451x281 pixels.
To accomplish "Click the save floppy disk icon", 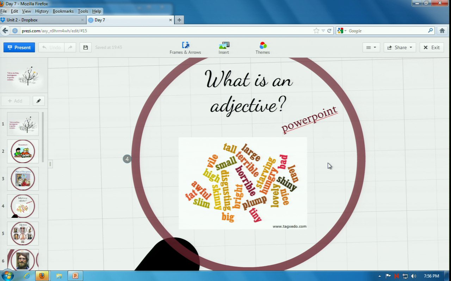I will [x=85, y=47].
